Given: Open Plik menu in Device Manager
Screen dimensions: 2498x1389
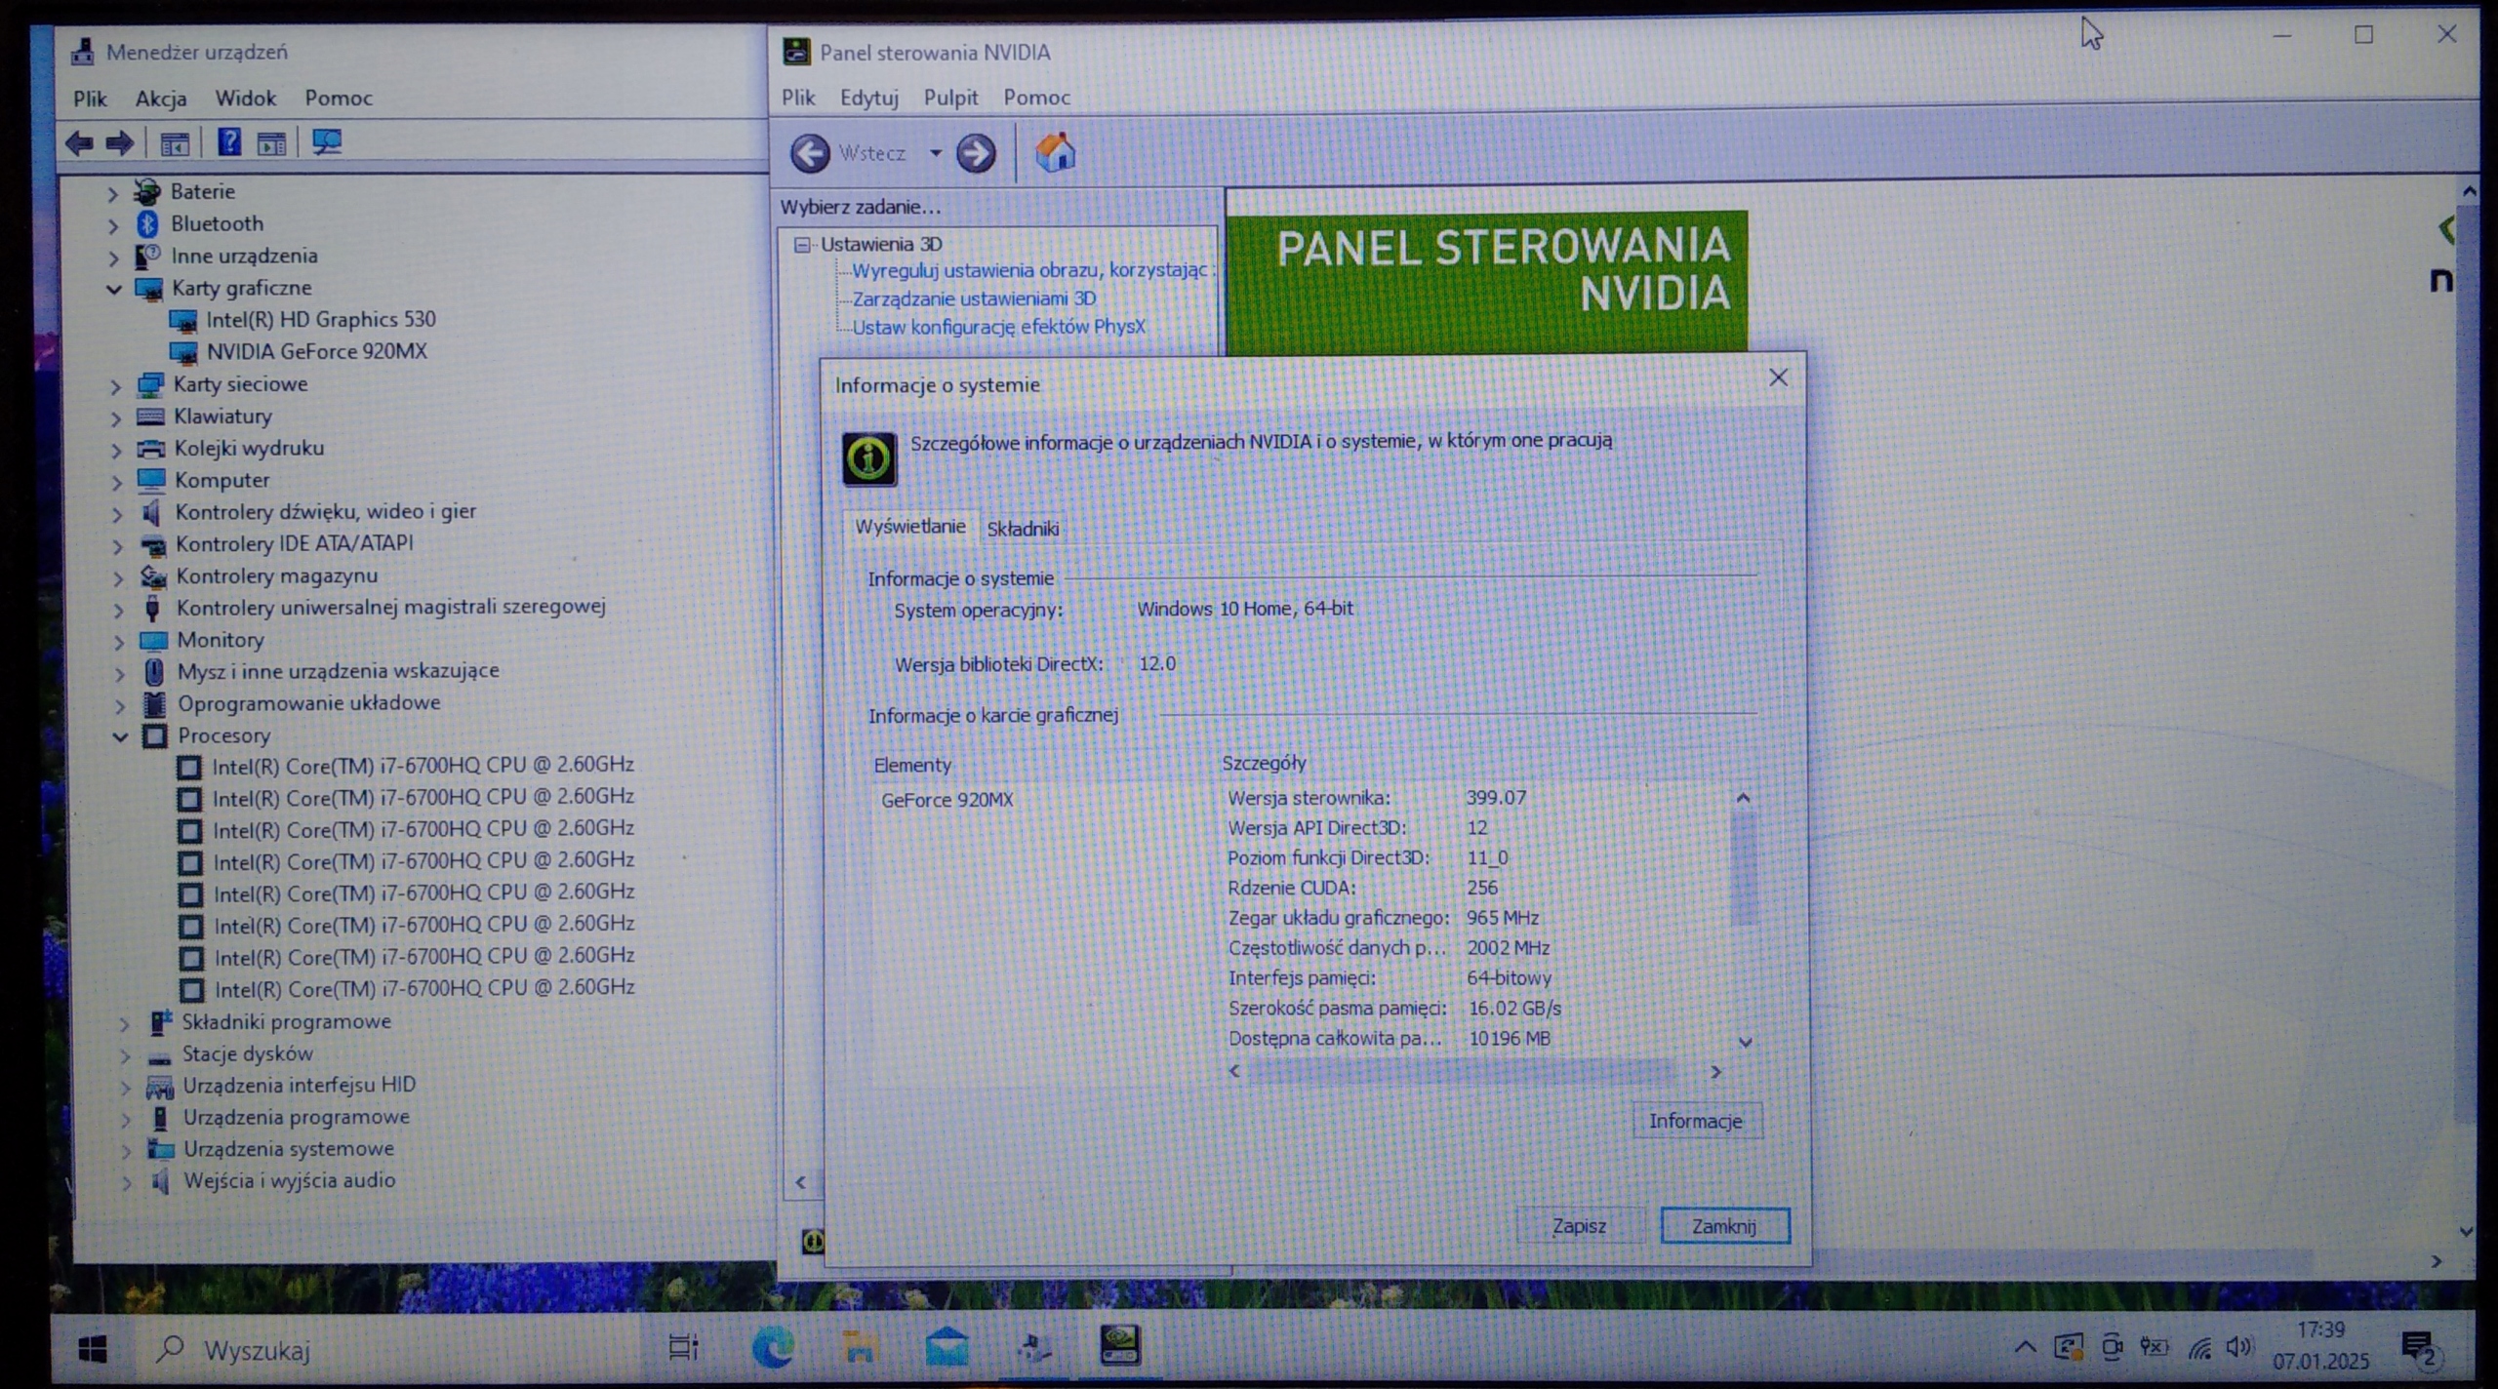Looking at the screenshot, I should tap(90, 99).
